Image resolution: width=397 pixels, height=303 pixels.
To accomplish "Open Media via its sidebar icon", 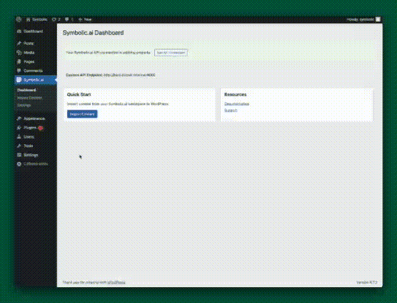I will point(19,52).
